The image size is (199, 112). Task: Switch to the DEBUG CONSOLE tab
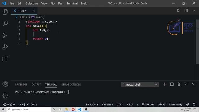click(x=71, y=84)
